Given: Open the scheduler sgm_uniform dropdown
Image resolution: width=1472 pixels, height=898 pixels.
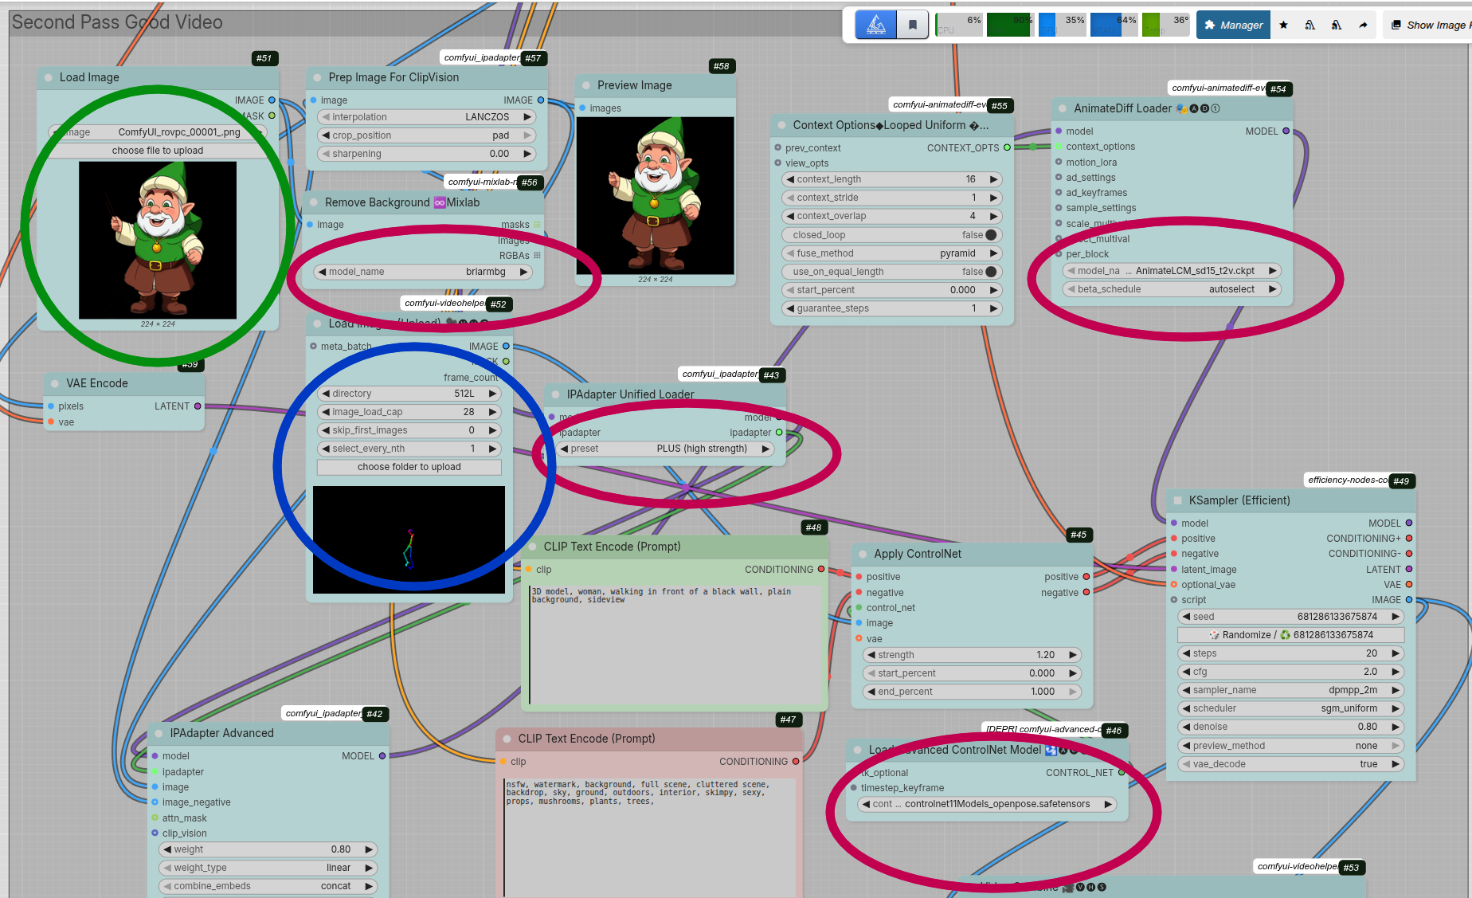Looking at the screenshot, I should point(1291,708).
